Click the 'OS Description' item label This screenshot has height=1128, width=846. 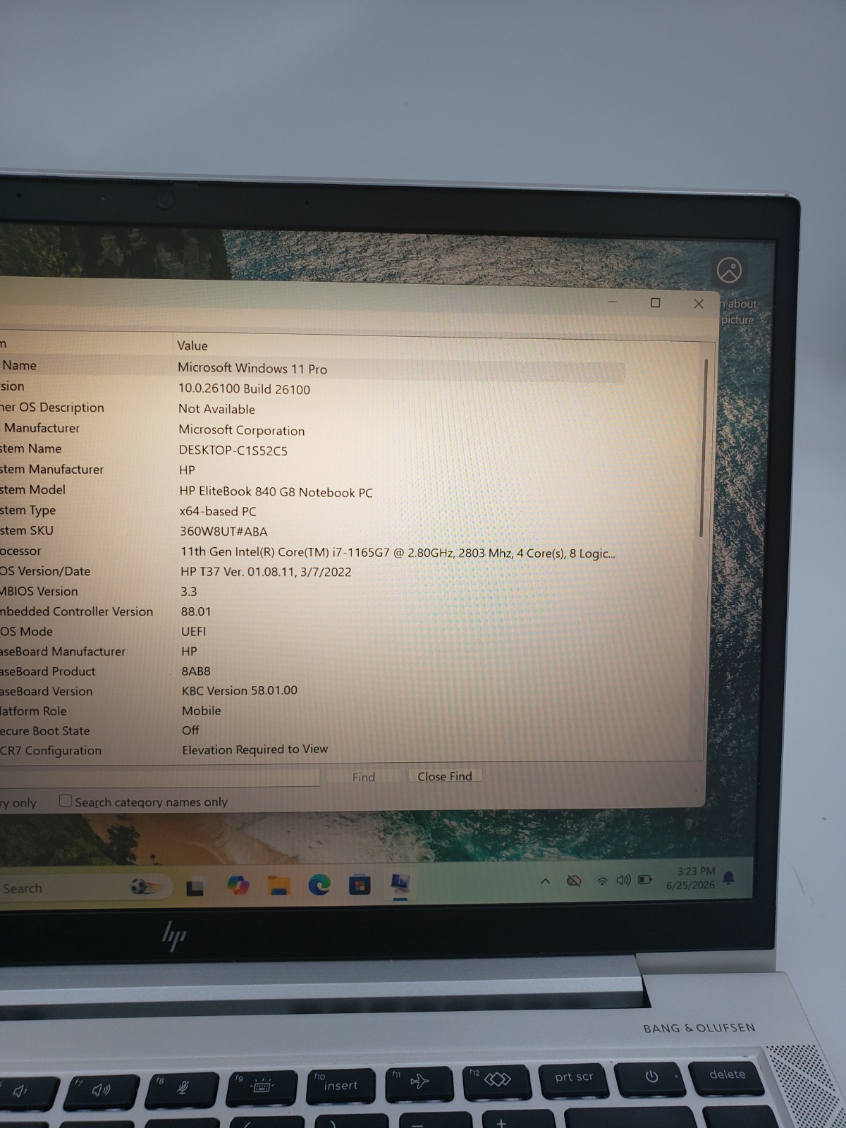click(52, 407)
